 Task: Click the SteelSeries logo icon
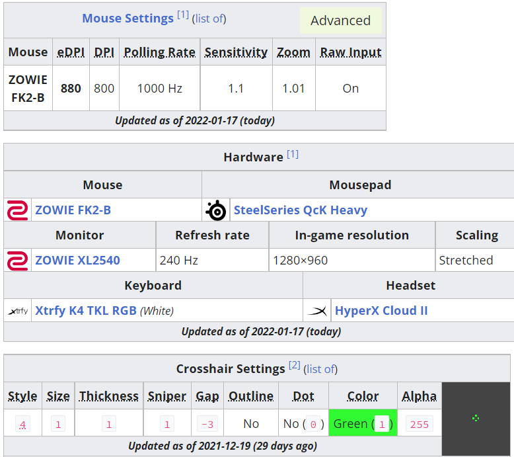point(216,210)
